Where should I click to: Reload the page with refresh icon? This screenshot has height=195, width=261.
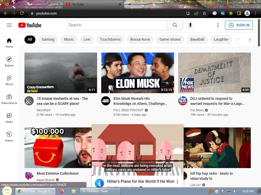(x=22, y=13)
